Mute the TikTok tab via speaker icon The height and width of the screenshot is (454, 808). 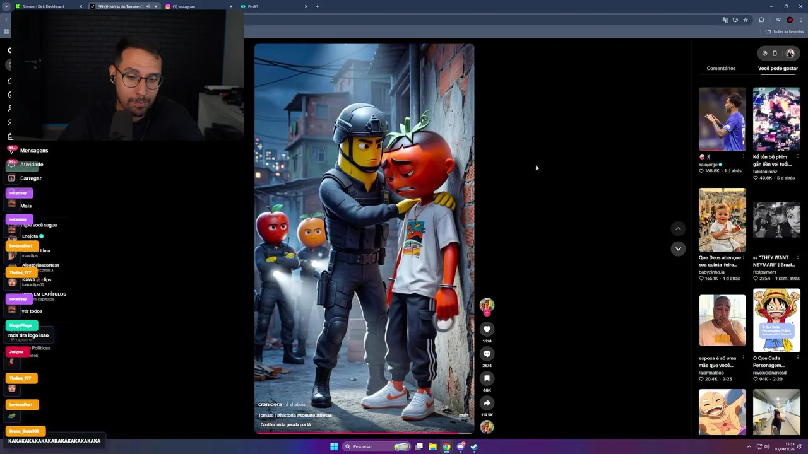click(148, 6)
